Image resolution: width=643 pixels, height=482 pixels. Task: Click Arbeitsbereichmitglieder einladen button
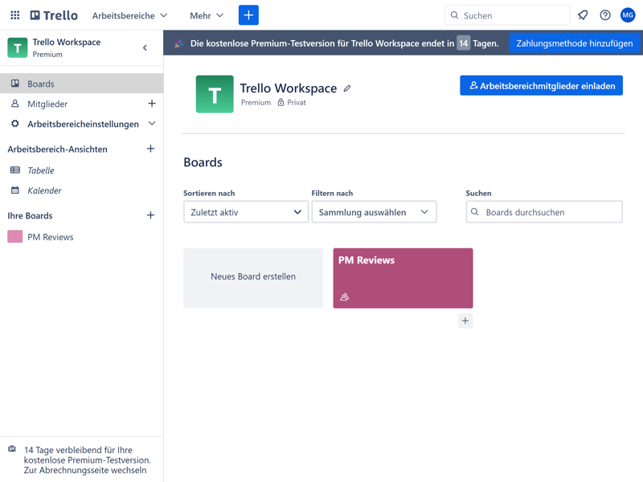coord(541,85)
